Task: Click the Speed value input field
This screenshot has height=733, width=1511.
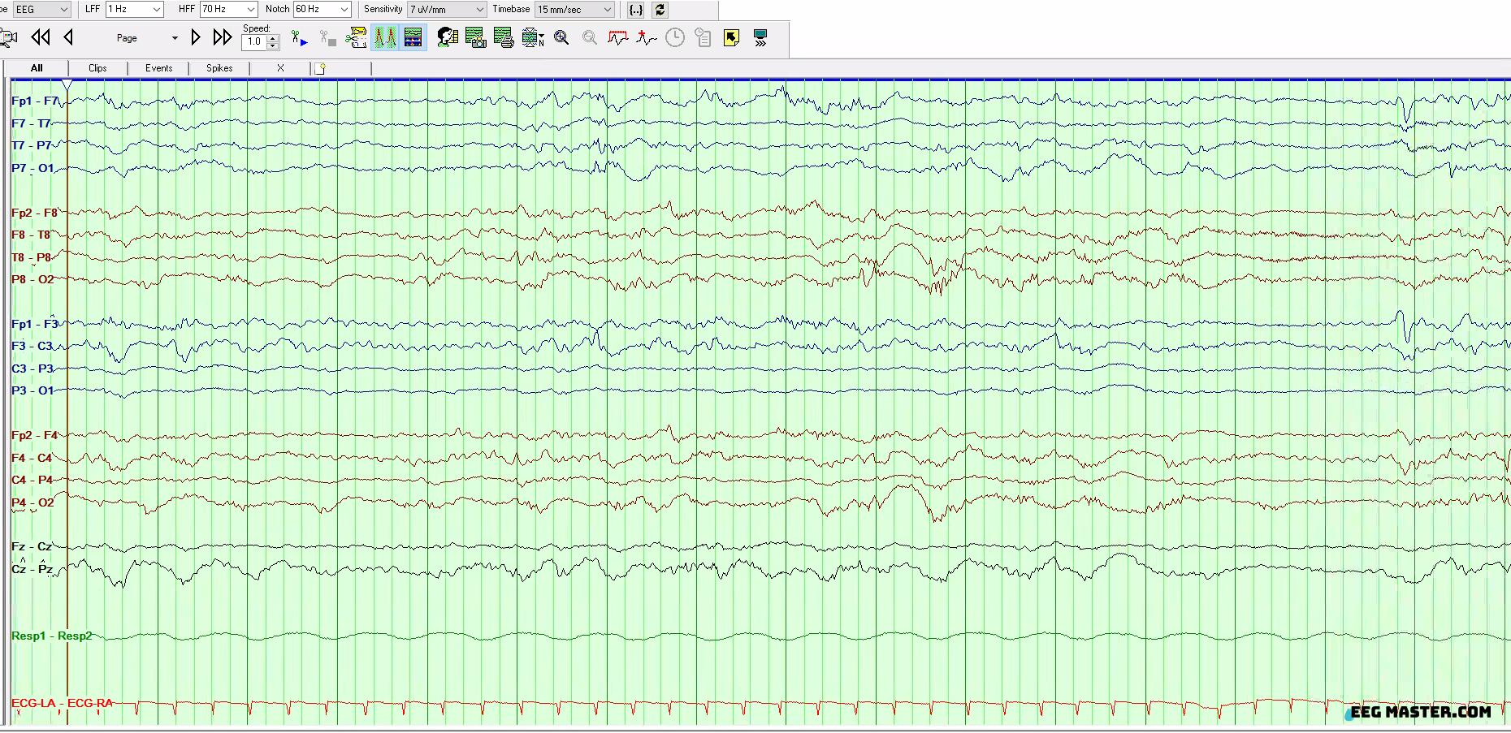Action: (x=254, y=42)
